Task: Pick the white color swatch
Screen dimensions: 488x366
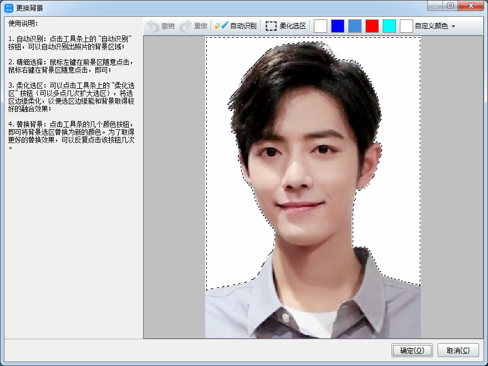Action: (x=321, y=26)
